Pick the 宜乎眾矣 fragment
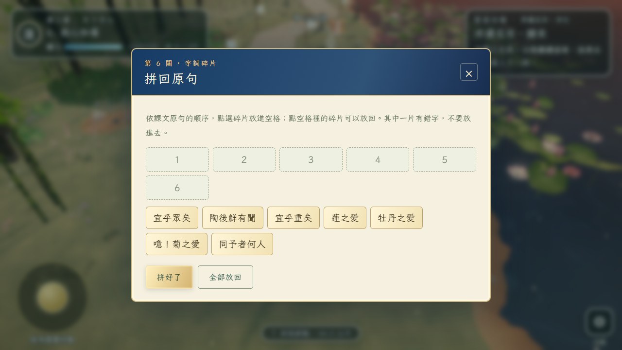 click(172, 218)
